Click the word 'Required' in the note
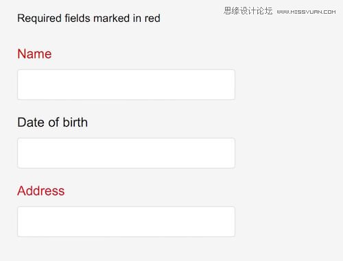Screen dimensions: 343x261 39,18
